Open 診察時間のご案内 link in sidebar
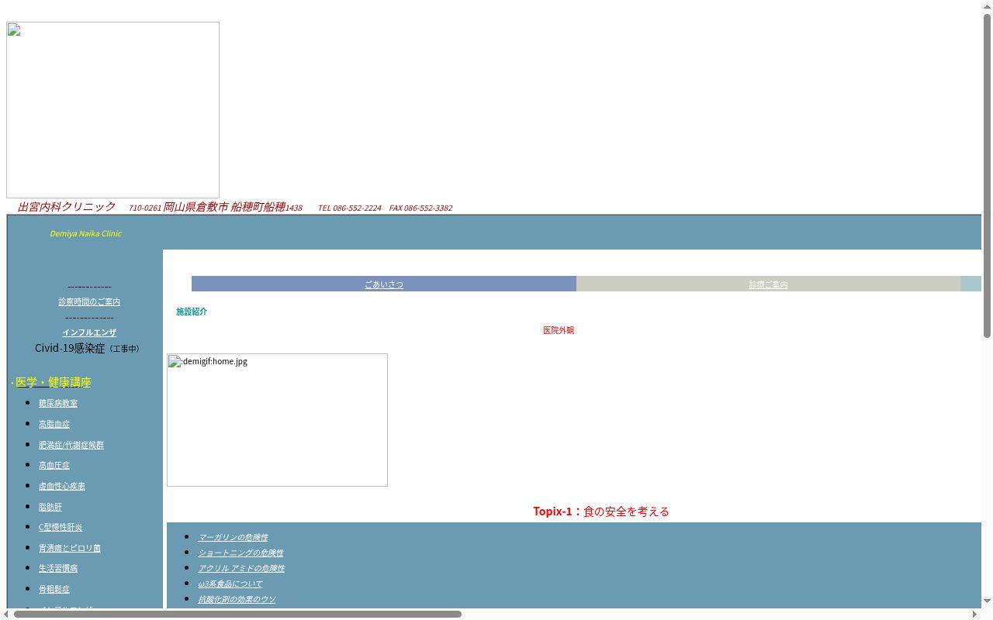The width and height of the screenshot is (993, 620). pos(89,301)
